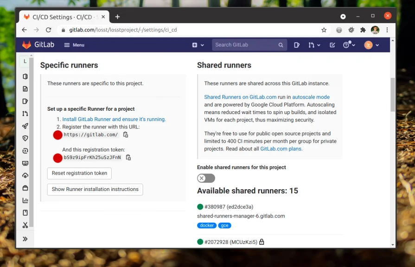Copy the registration URL with its copy icon
Viewport: 415px width, 267px height.
(126, 135)
